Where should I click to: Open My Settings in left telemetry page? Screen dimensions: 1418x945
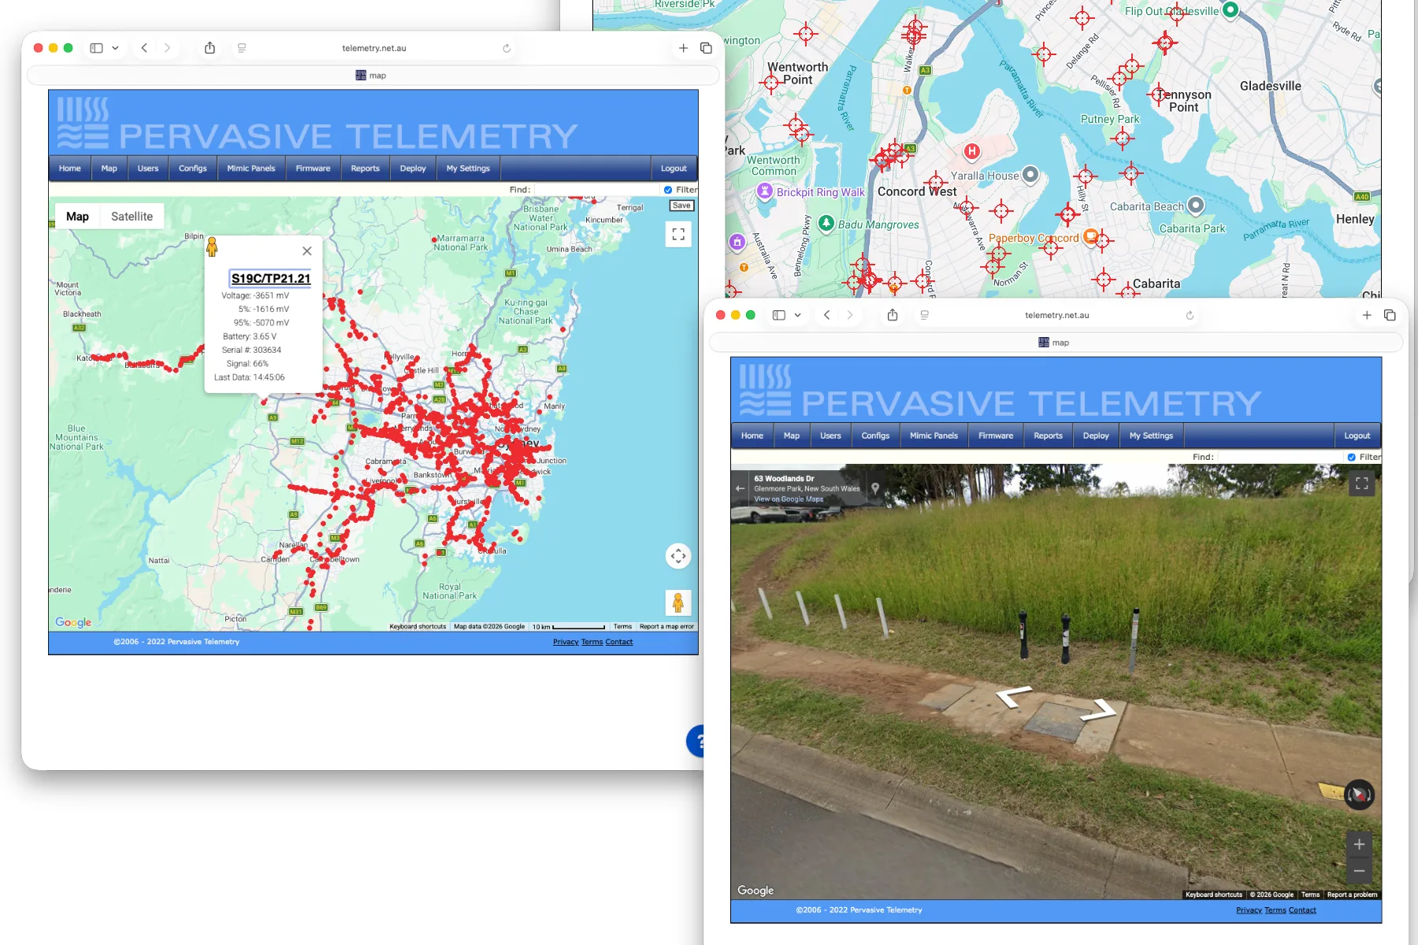[x=468, y=169]
